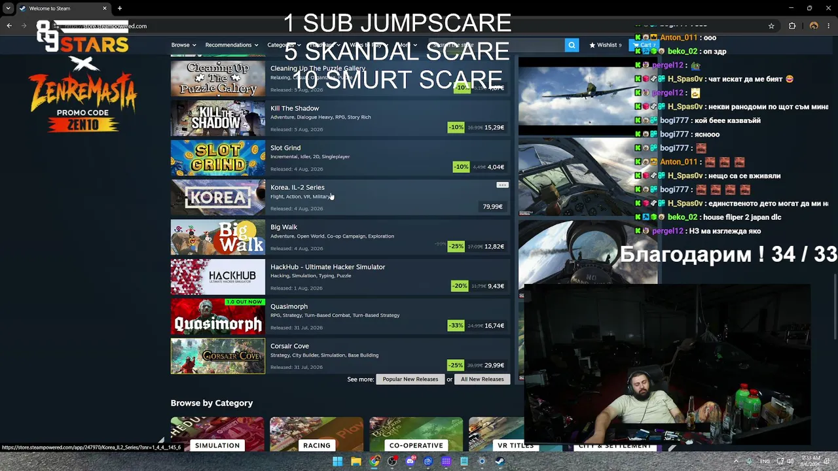Expand the Recommendations dropdown menu
This screenshot has height=471, width=838.
[232, 45]
